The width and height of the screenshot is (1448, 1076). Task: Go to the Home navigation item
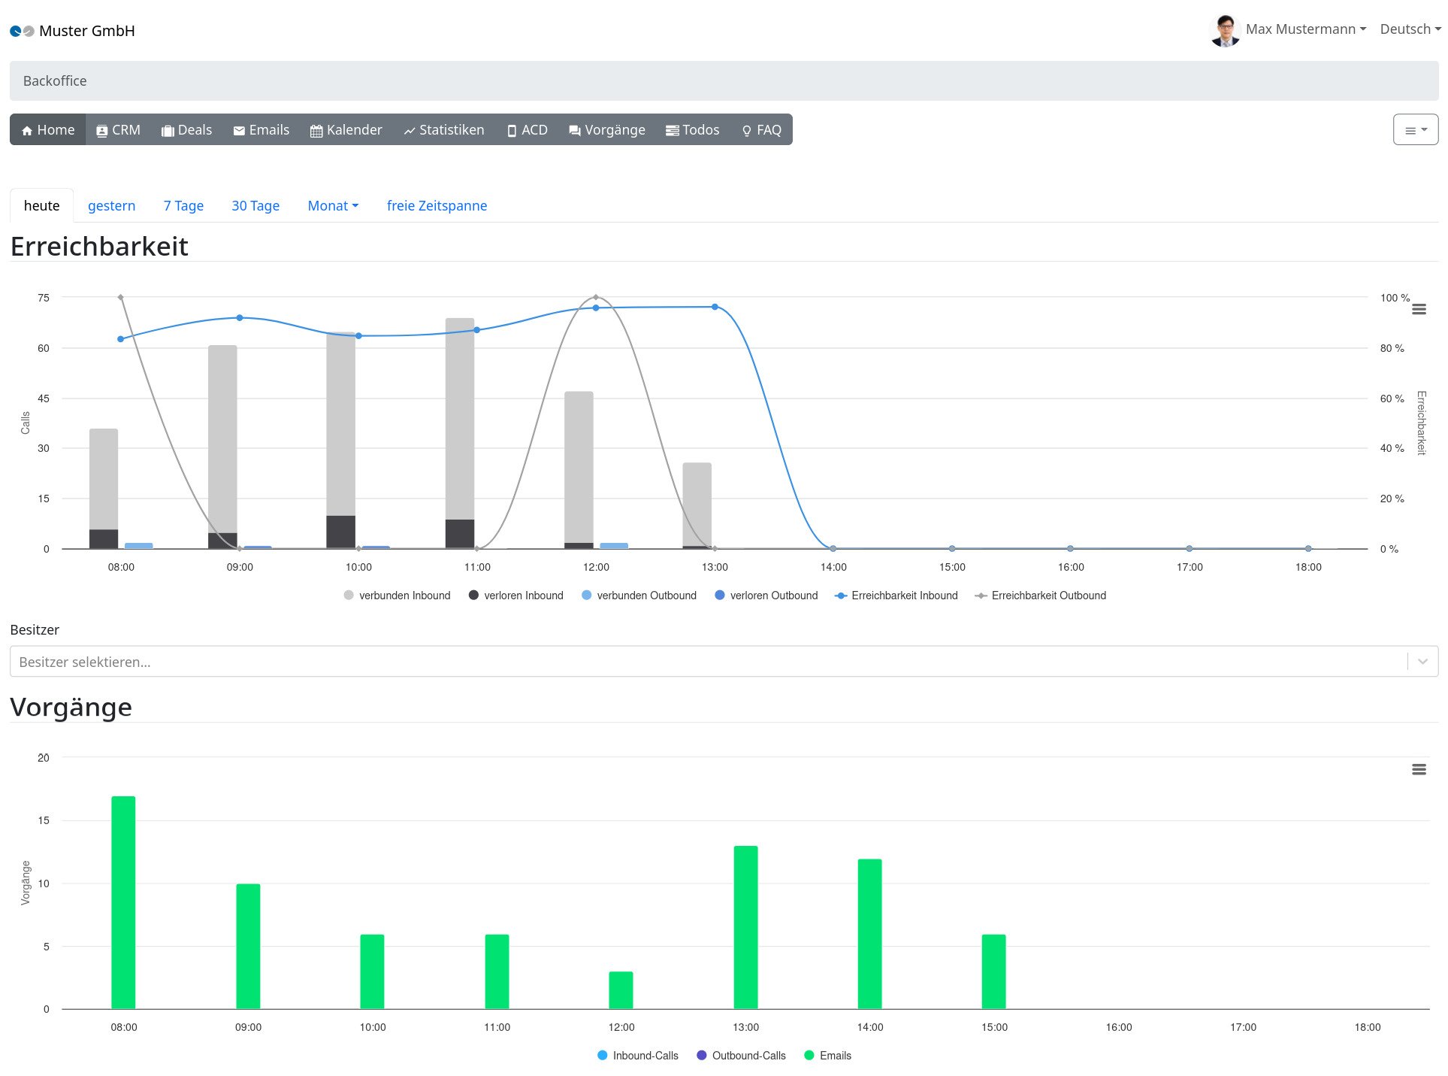point(48,130)
